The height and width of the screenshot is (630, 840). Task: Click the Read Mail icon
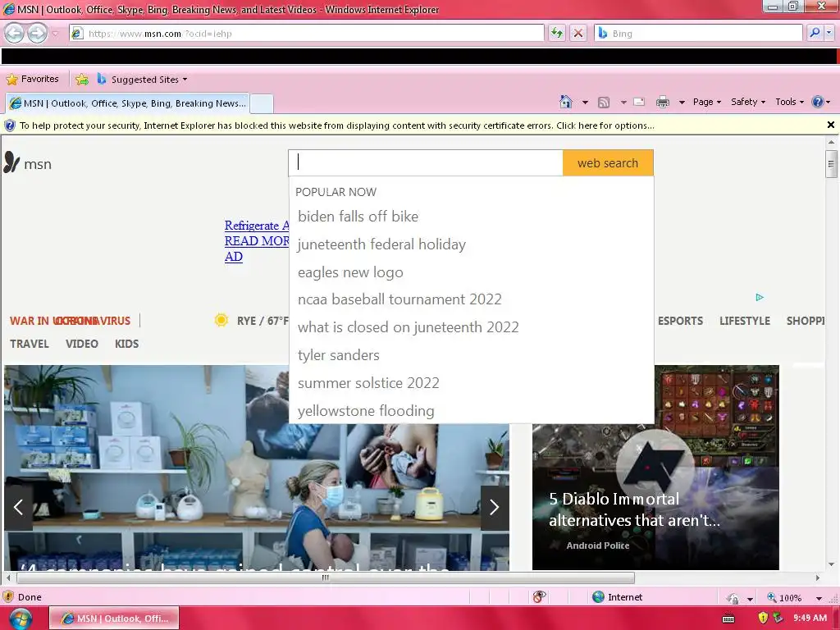pos(639,102)
